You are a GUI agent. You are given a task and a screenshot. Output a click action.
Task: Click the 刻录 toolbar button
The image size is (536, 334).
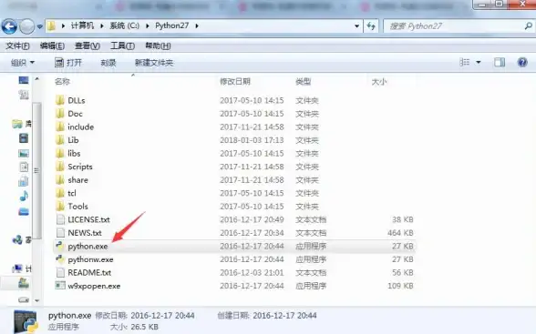[x=108, y=63]
